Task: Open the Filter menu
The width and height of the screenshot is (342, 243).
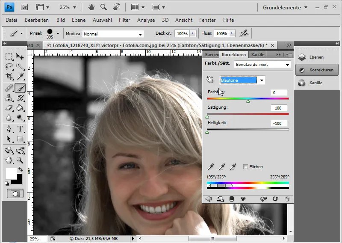Action: tap(124, 20)
